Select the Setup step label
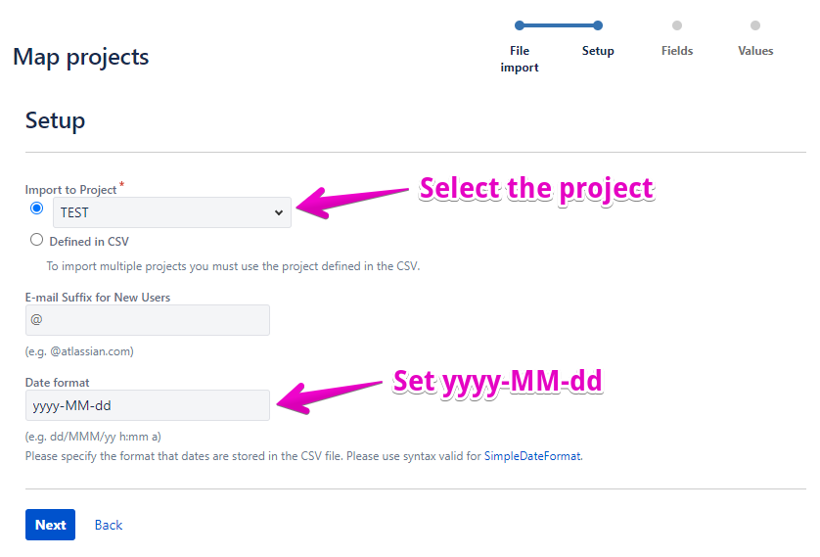This screenshot has height=557, width=820. point(598,51)
